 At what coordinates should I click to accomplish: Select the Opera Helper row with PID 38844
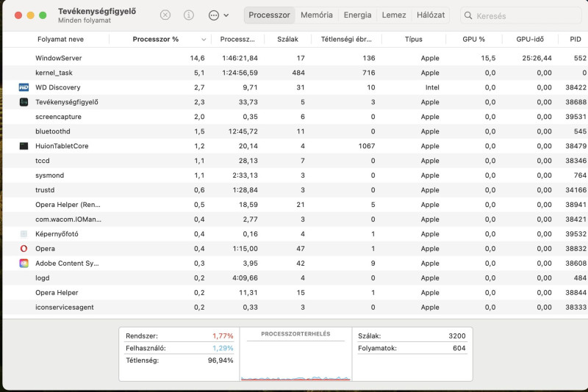295,293
